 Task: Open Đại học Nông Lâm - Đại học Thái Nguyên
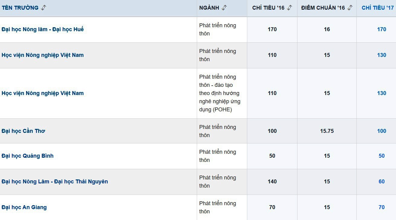[x=55, y=182]
